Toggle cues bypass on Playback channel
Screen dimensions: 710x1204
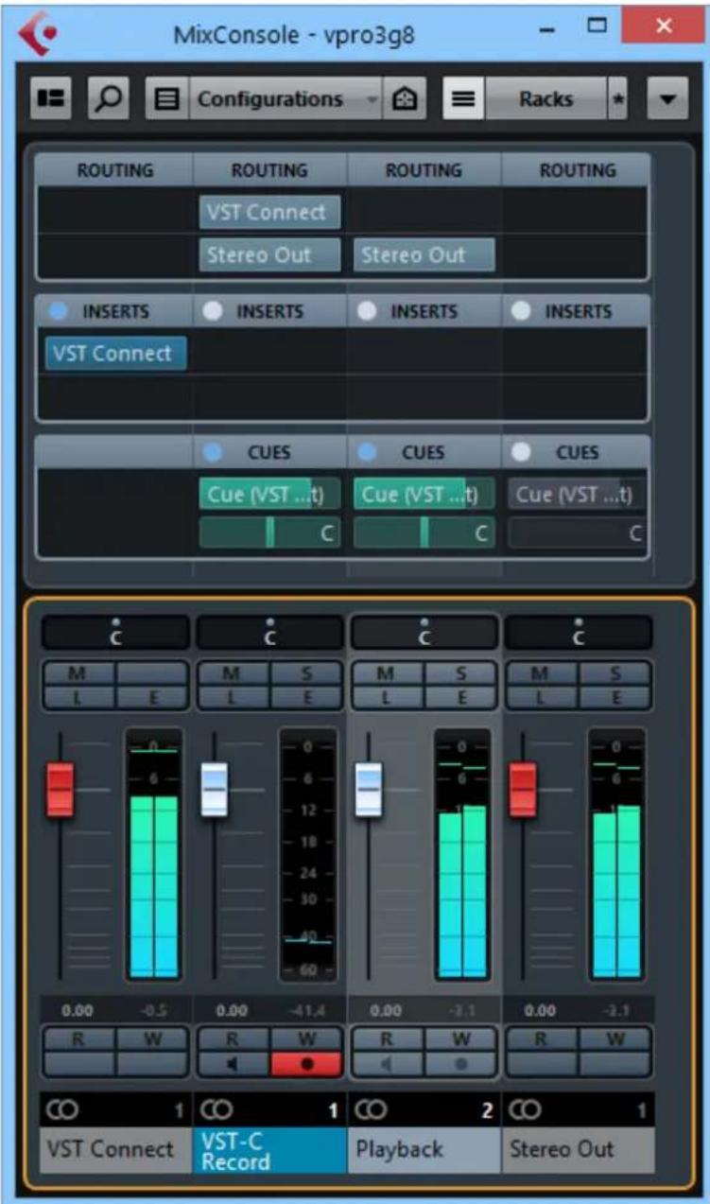pos(367,452)
